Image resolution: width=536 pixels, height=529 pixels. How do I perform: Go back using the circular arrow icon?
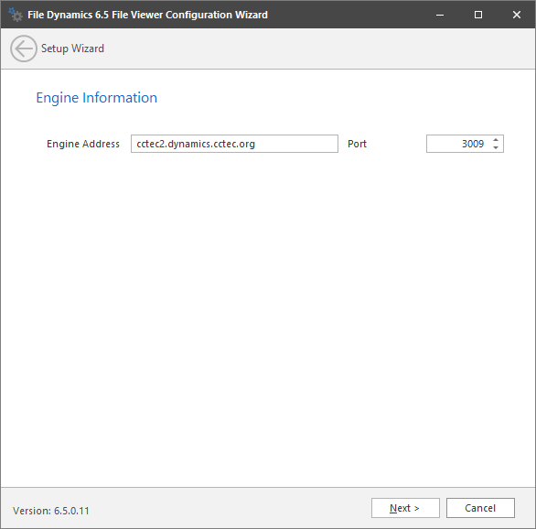pyautogui.click(x=24, y=49)
